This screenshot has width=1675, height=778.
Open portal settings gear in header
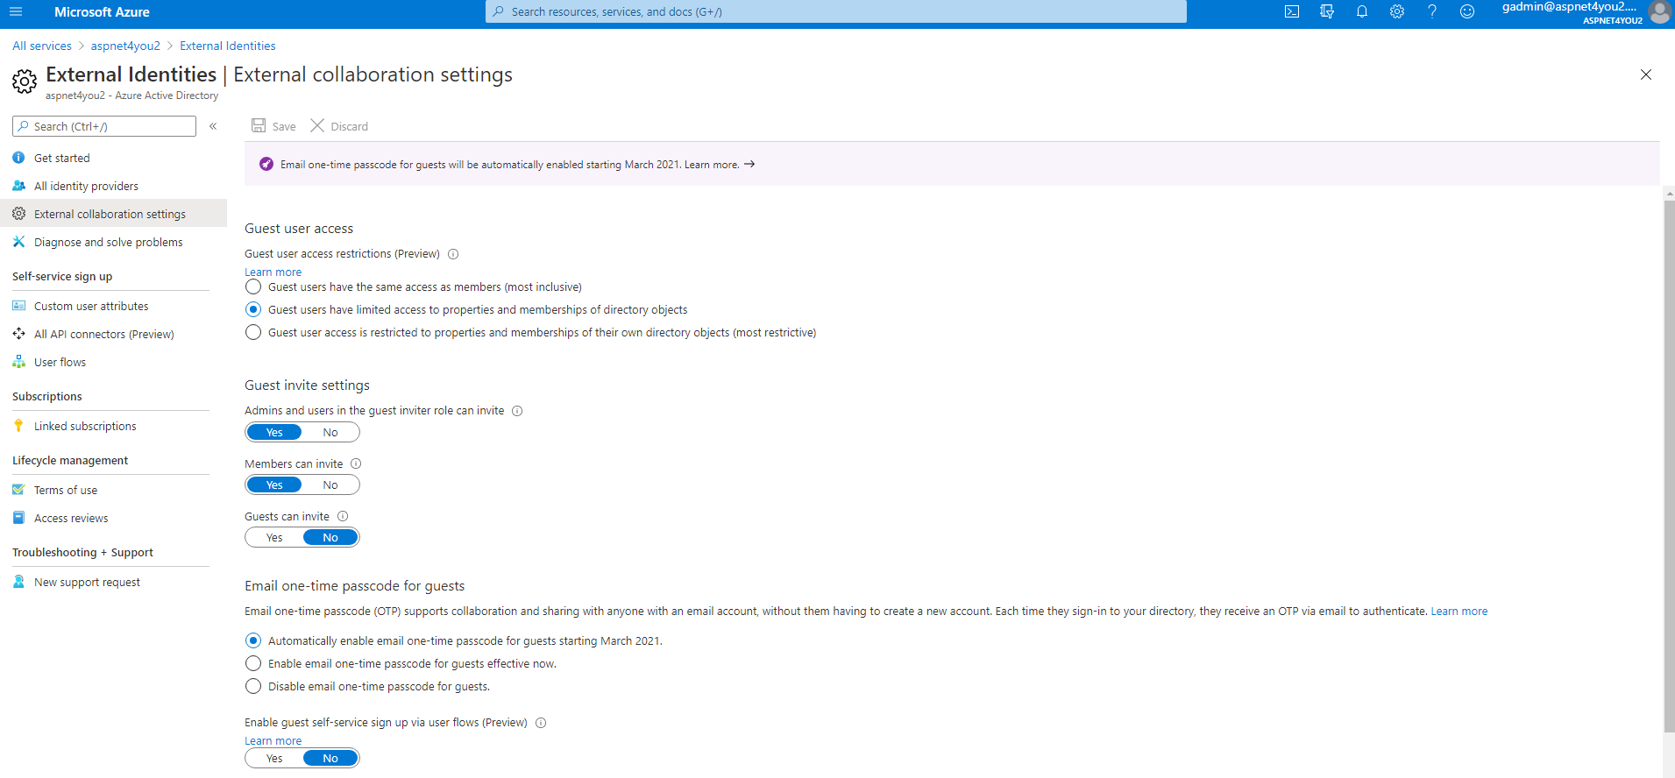point(1397,12)
